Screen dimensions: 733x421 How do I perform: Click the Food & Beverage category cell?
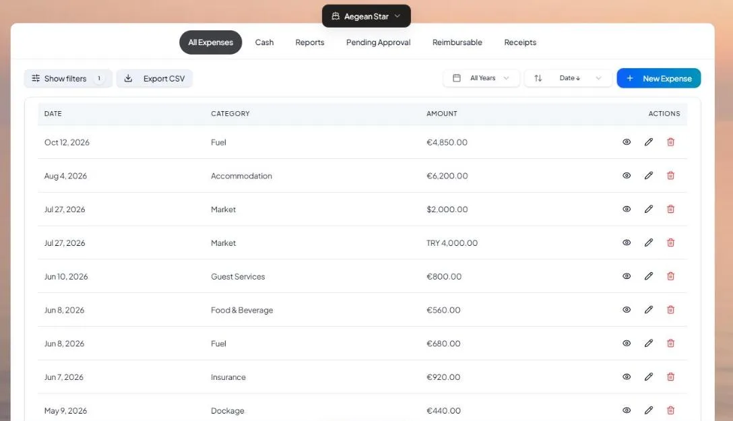click(x=242, y=310)
